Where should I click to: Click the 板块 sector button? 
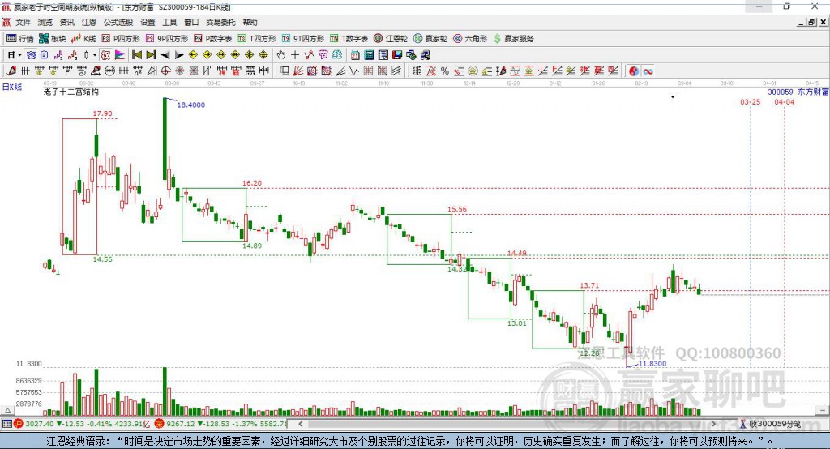[x=53, y=39]
